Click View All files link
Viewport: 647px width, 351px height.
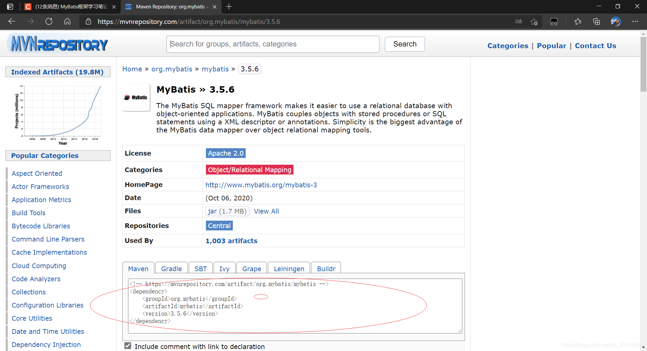pos(266,211)
